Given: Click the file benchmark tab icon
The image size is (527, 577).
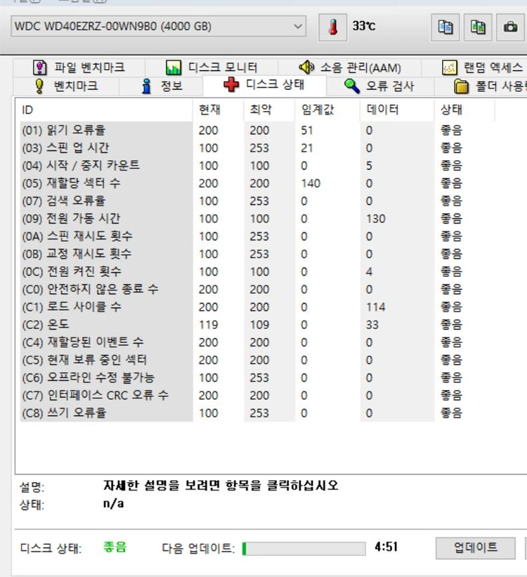Looking at the screenshot, I should coord(40,67).
